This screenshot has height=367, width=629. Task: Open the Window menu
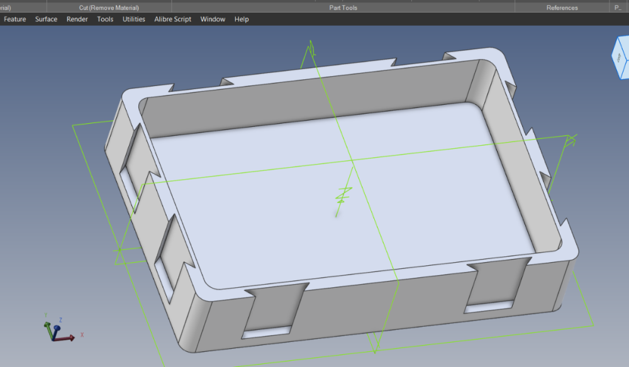[x=213, y=19]
